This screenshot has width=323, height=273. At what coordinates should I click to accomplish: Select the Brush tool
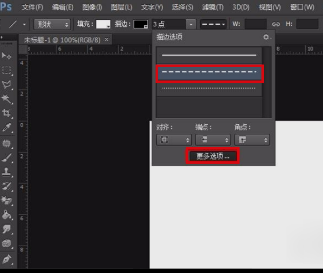pyautogui.click(x=6, y=157)
